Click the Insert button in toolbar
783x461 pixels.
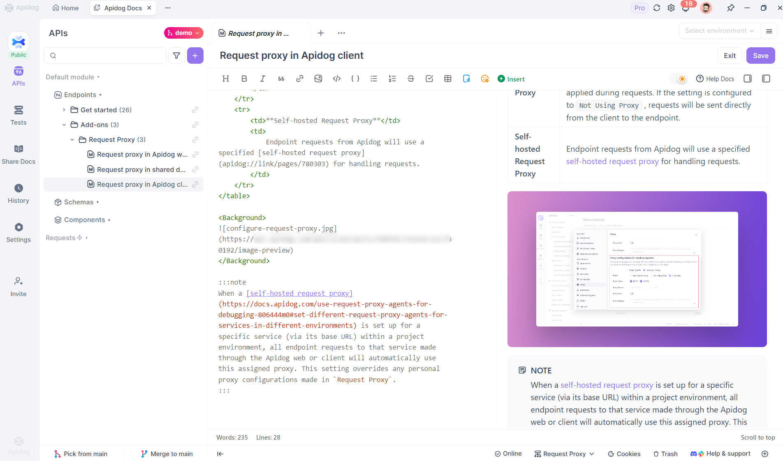click(511, 79)
